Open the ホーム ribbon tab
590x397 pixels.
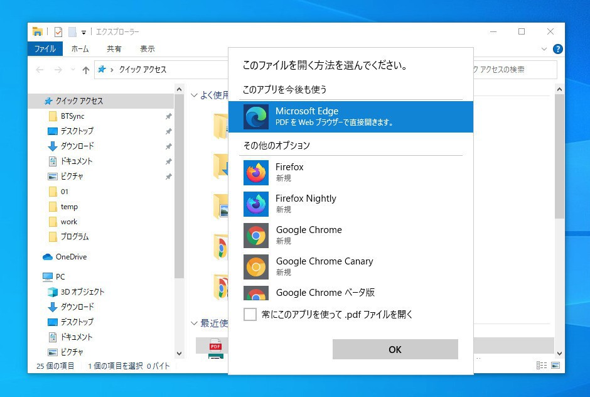pos(80,49)
